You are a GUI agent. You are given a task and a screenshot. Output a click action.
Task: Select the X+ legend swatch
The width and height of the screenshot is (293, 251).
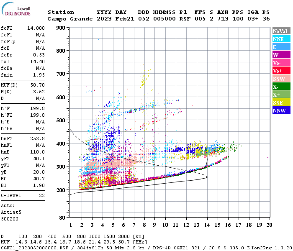tap(281, 95)
